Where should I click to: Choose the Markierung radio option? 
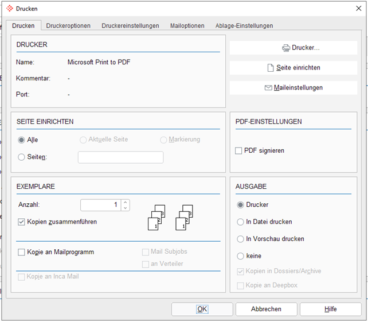pyautogui.click(x=163, y=140)
